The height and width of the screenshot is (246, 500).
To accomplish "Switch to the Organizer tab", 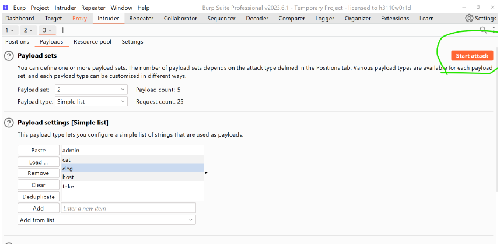I will [358, 19].
